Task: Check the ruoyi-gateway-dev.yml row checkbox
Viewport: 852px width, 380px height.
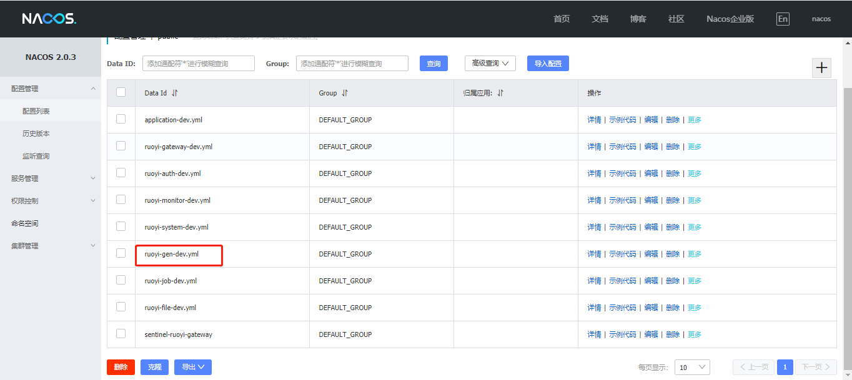Action: [121, 146]
